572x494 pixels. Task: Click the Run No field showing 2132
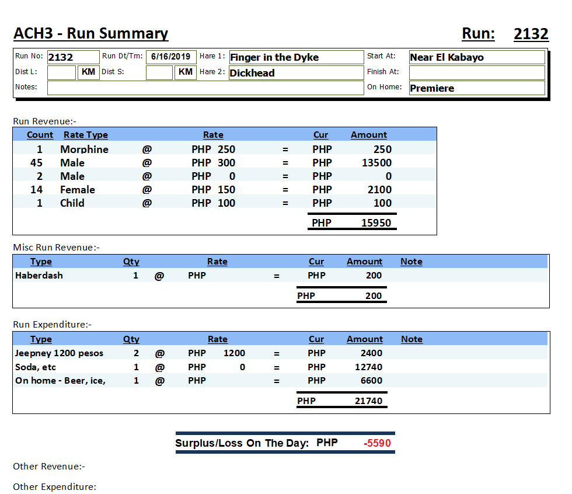[73, 57]
